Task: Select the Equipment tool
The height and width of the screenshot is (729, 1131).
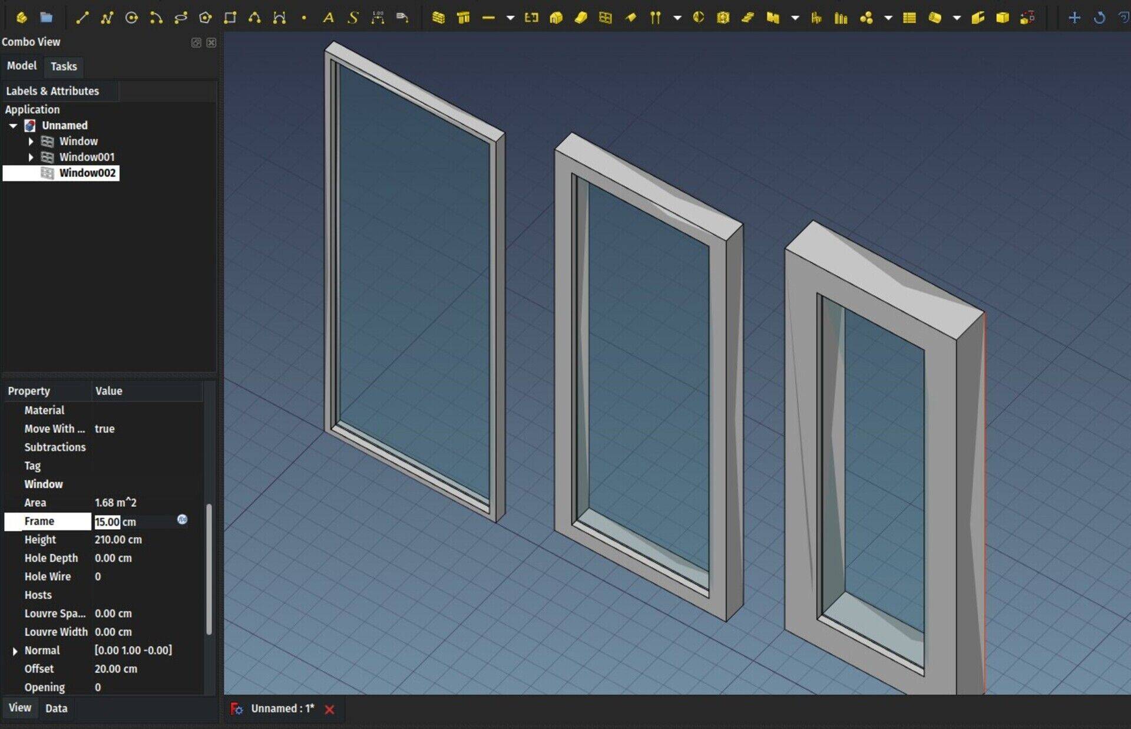Action: (816, 18)
